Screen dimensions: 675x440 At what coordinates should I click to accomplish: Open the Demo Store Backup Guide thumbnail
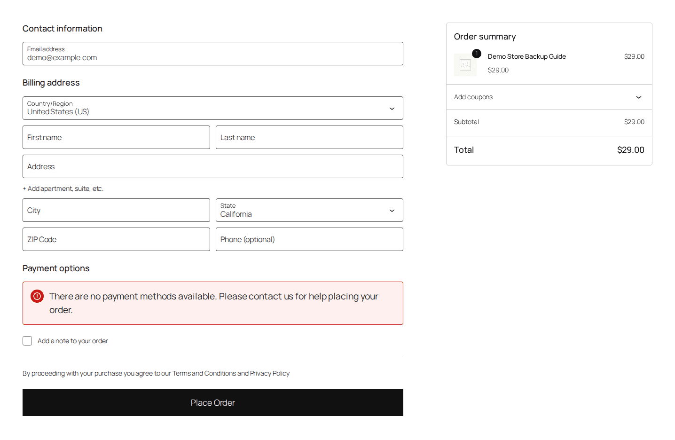pyautogui.click(x=465, y=65)
